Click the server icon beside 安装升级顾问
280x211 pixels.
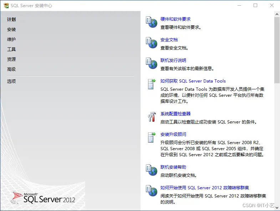click(x=152, y=137)
